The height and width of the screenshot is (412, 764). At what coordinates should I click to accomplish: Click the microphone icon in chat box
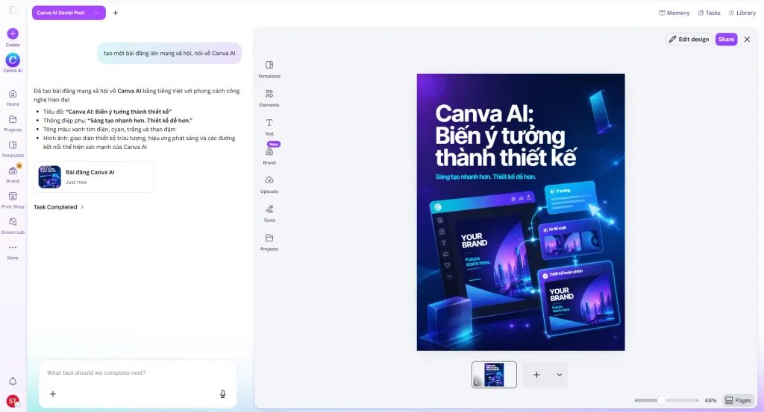coord(222,394)
